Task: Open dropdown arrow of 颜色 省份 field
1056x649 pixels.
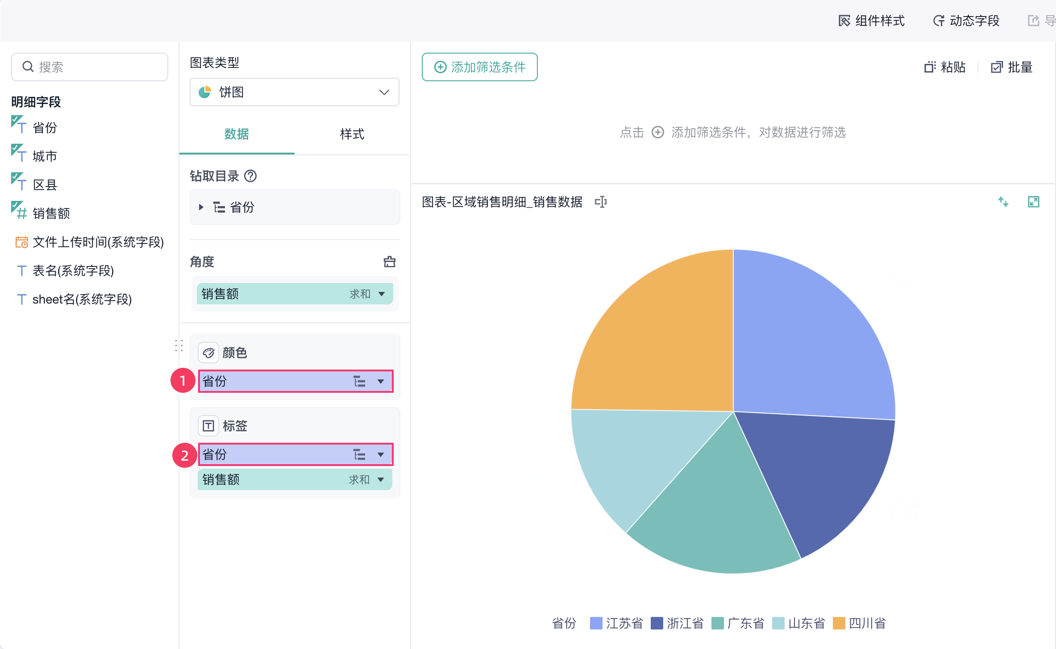Action: pyautogui.click(x=381, y=381)
